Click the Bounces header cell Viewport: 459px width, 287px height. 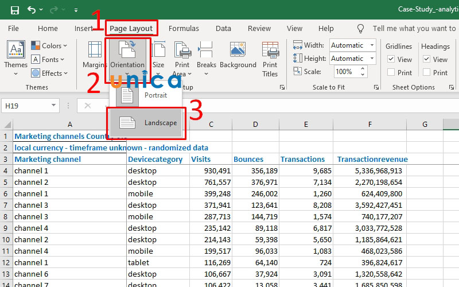tap(255, 160)
